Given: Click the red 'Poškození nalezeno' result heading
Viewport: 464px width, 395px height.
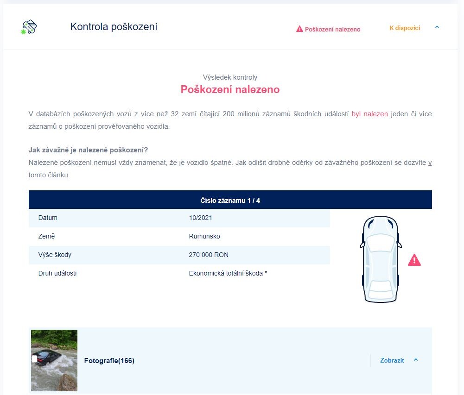Looking at the screenshot, I should pyautogui.click(x=230, y=89).
